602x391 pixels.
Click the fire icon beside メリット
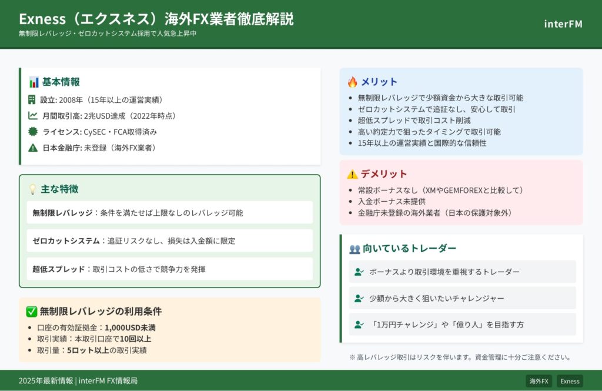point(352,82)
